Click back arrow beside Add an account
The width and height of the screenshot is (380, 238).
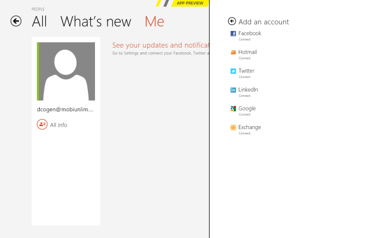(232, 21)
